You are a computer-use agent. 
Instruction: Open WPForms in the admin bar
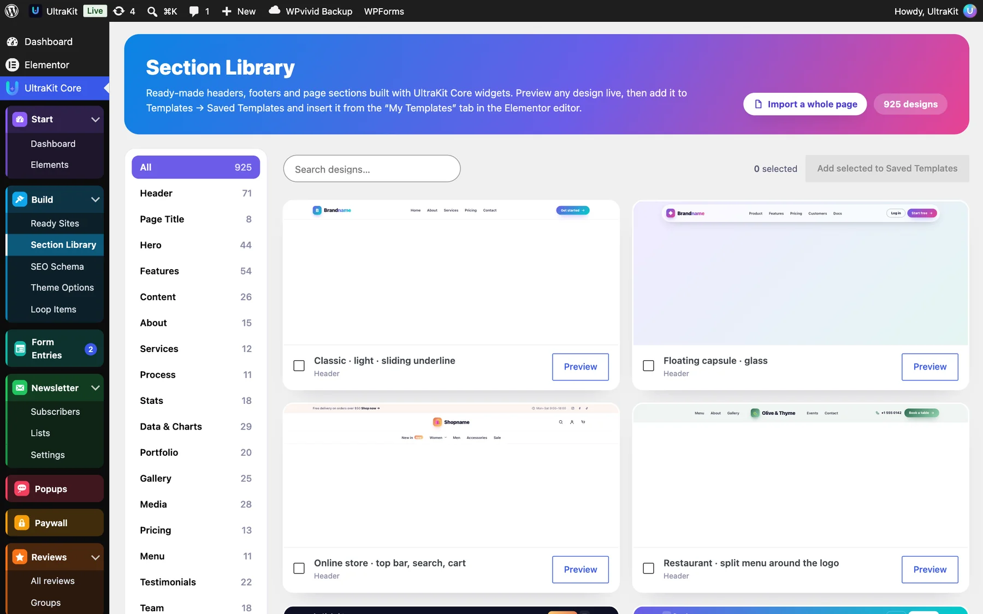pyautogui.click(x=384, y=11)
